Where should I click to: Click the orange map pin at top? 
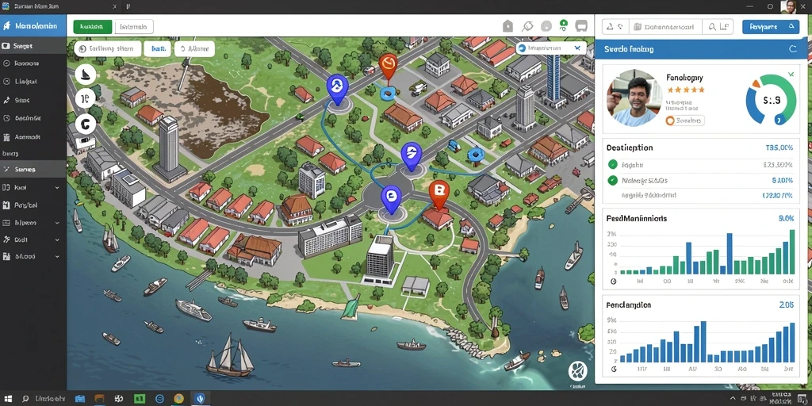point(388,67)
